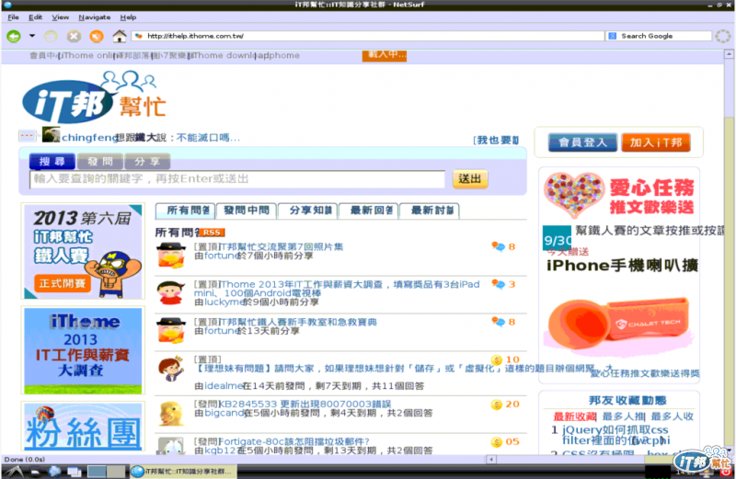Click the 我也要說 link
The height and width of the screenshot is (479, 736).
pyautogui.click(x=496, y=141)
